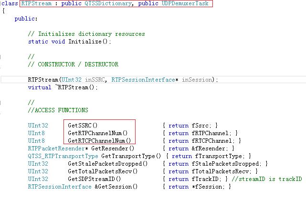Select the UInt32 inSSRC parameter type

click(72, 80)
